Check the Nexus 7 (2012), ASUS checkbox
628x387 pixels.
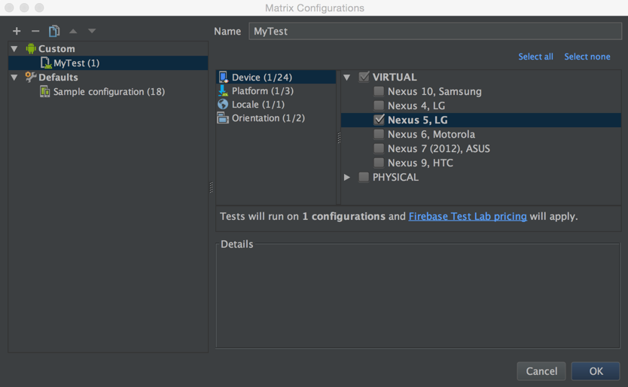click(x=379, y=148)
